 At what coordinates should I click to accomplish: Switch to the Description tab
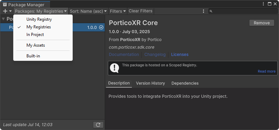[x=119, y=83]
